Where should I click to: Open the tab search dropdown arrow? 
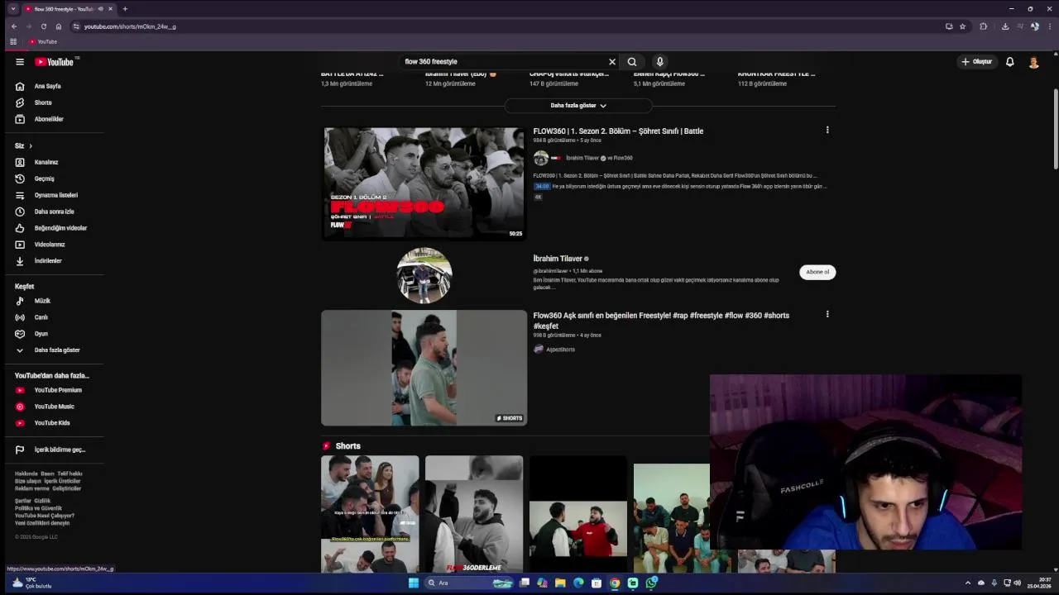pyautogui.click(x=12, y=9)
